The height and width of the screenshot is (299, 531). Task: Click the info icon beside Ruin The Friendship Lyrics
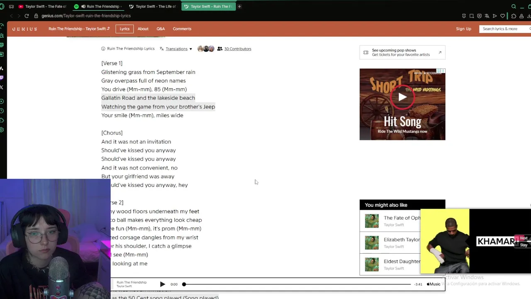(103, 49)
